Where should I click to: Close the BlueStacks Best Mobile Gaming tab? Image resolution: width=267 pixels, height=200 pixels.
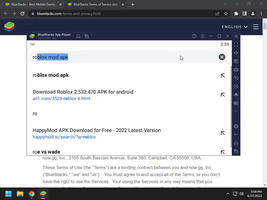point(60,5)
